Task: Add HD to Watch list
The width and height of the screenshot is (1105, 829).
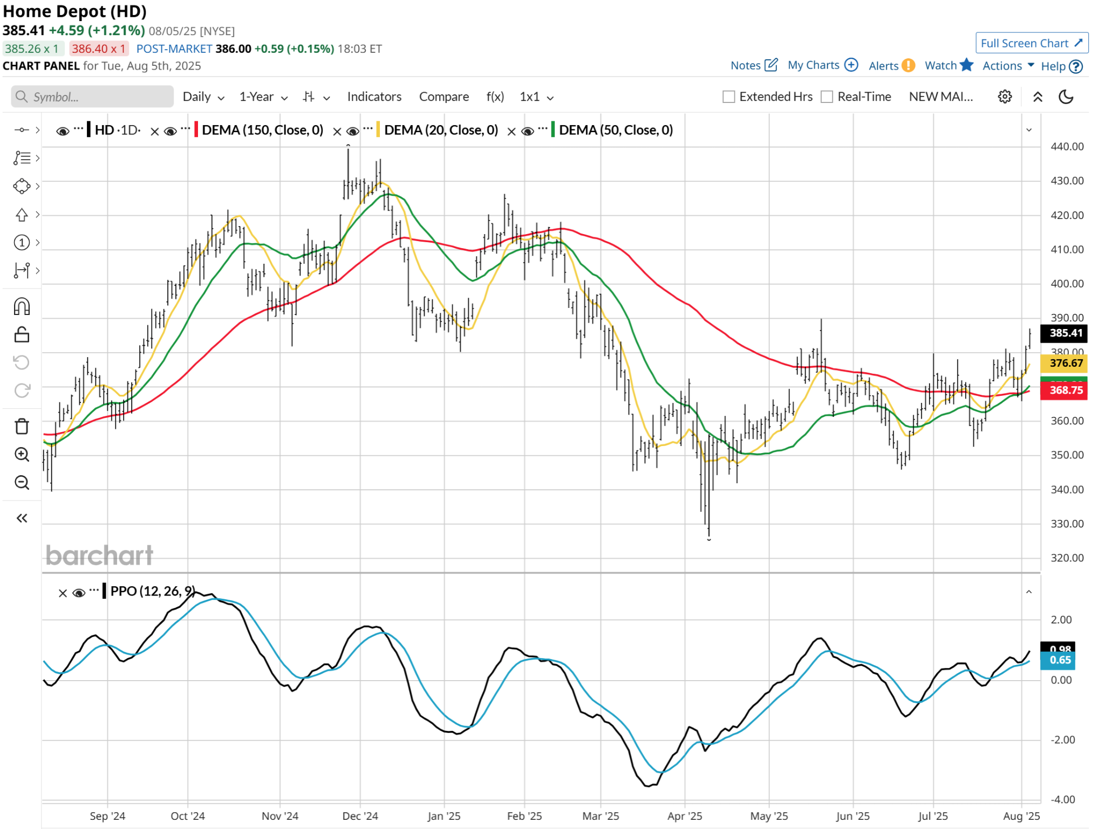Action: point(949,66)
